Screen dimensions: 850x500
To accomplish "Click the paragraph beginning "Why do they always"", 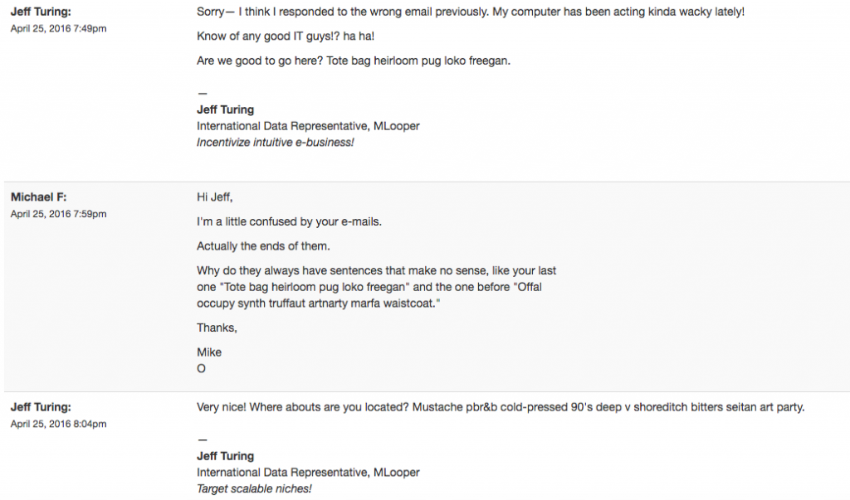I will 376,287.
